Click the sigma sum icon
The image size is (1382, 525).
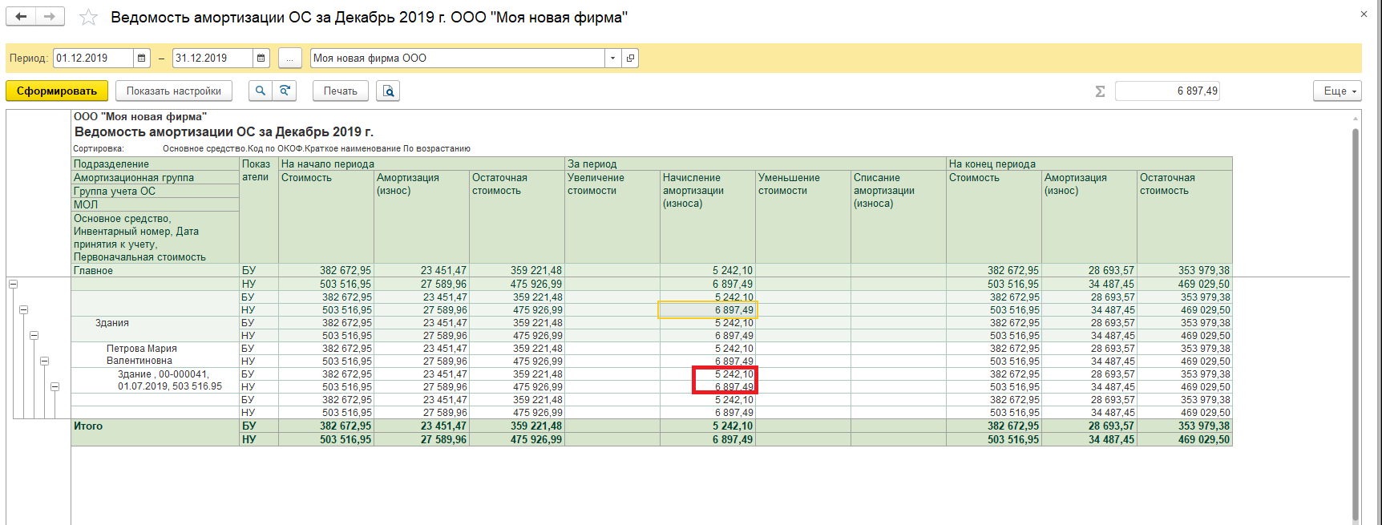(1100, 91)
